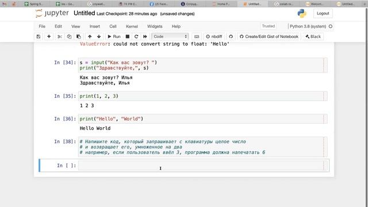Open the View menu
This screenshot has height=207, width=368.
[75, 26]
